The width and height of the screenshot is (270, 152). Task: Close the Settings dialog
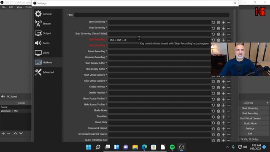click(x=235, y=3)
